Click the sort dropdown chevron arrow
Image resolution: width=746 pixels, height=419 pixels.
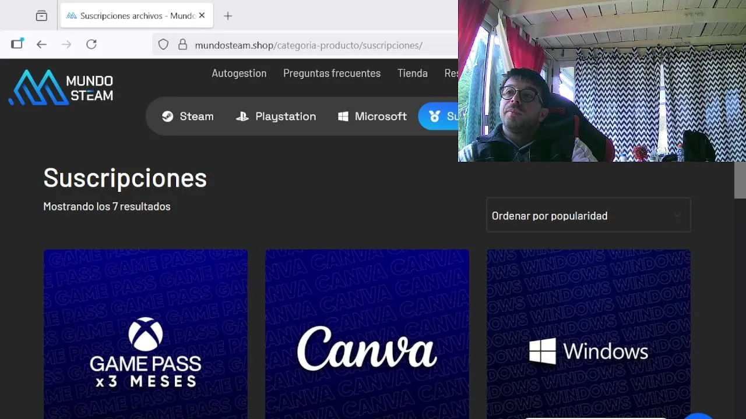tap(677, 215)
